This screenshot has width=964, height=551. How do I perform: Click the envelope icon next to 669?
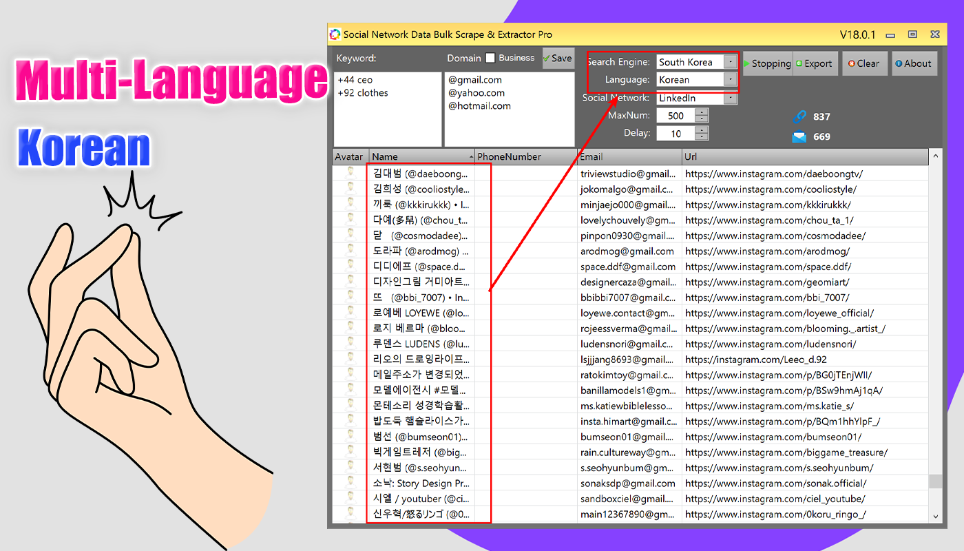coord(799,136)
